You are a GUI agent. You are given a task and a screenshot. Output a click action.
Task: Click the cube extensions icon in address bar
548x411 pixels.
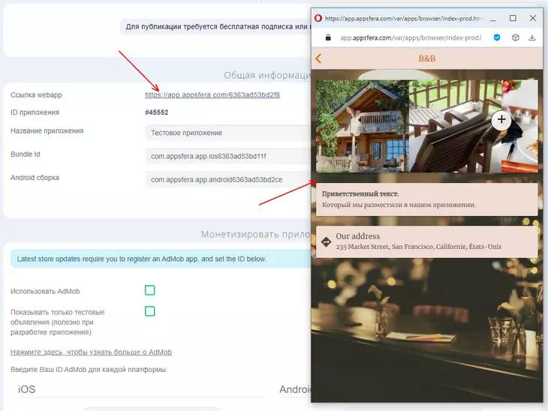click(x=515, y=37)
